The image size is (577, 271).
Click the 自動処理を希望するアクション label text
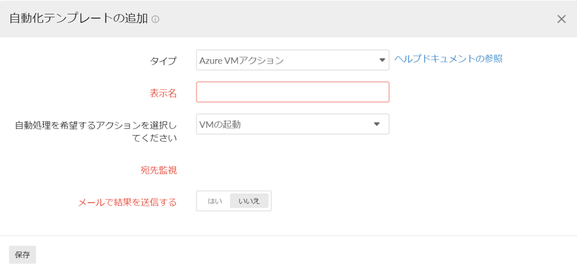click(x=96, y=126)
